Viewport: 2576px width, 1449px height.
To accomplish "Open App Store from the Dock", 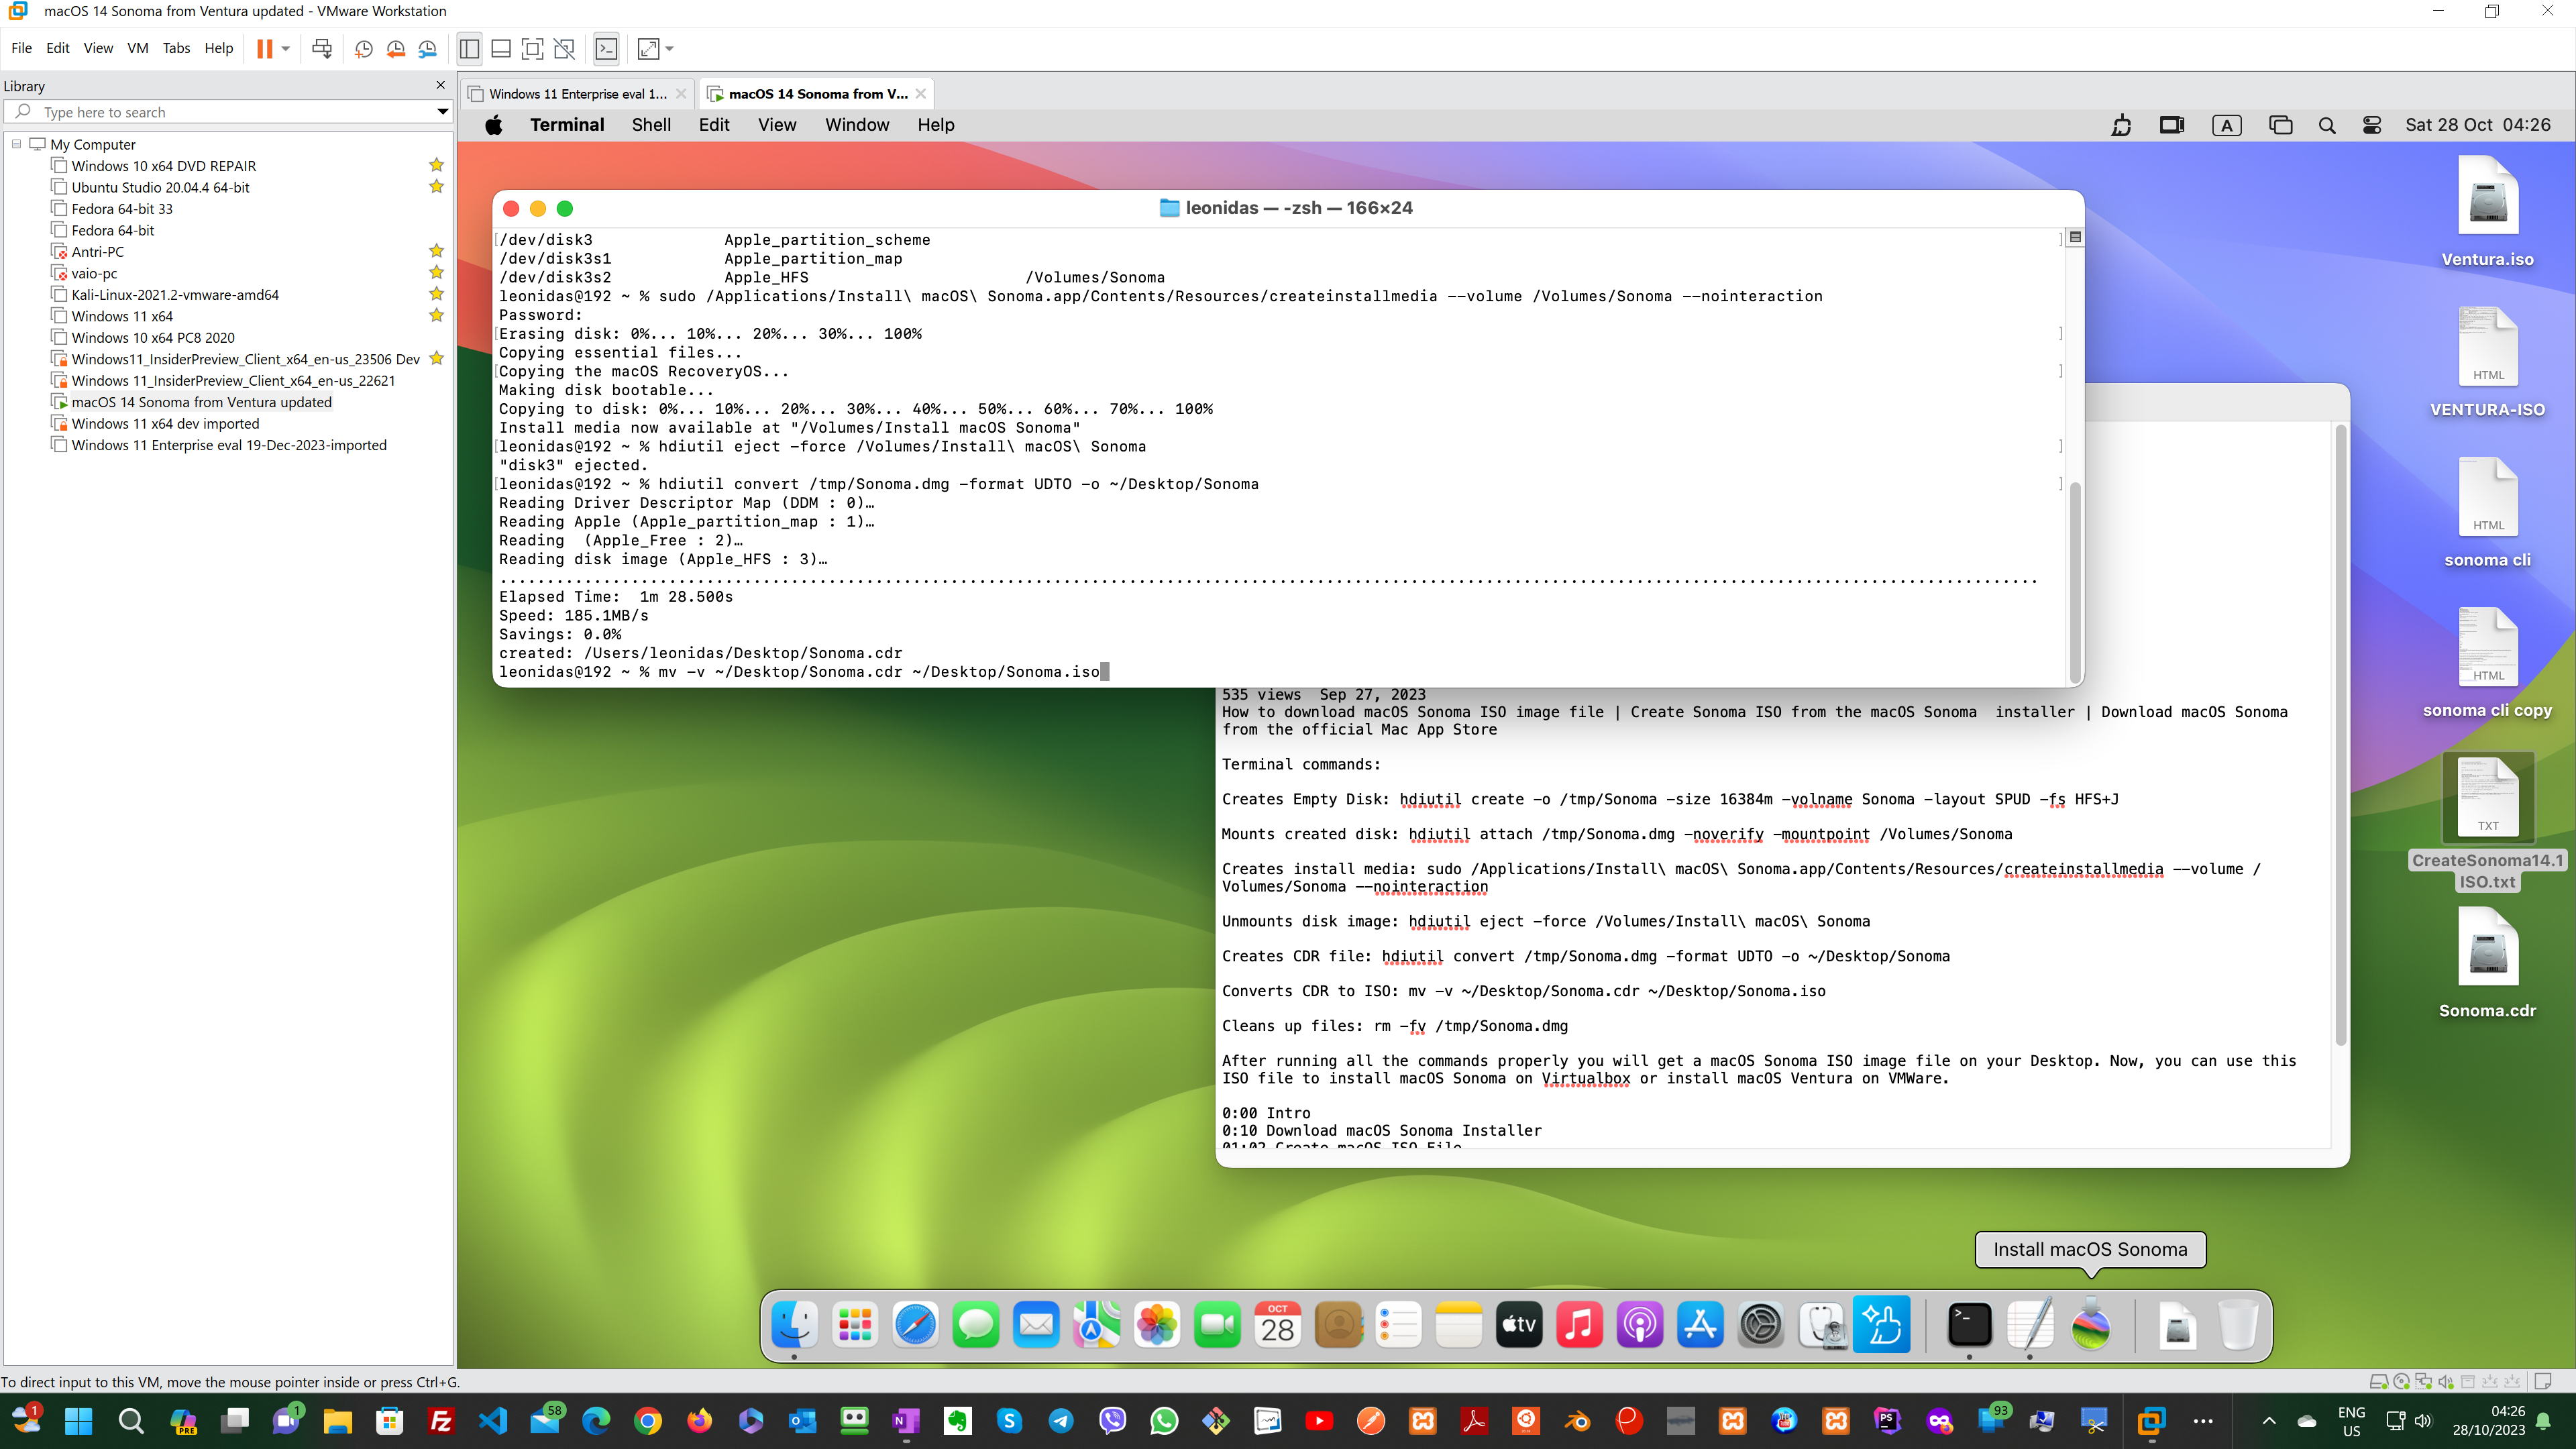I will (x=1700, y=1325).
